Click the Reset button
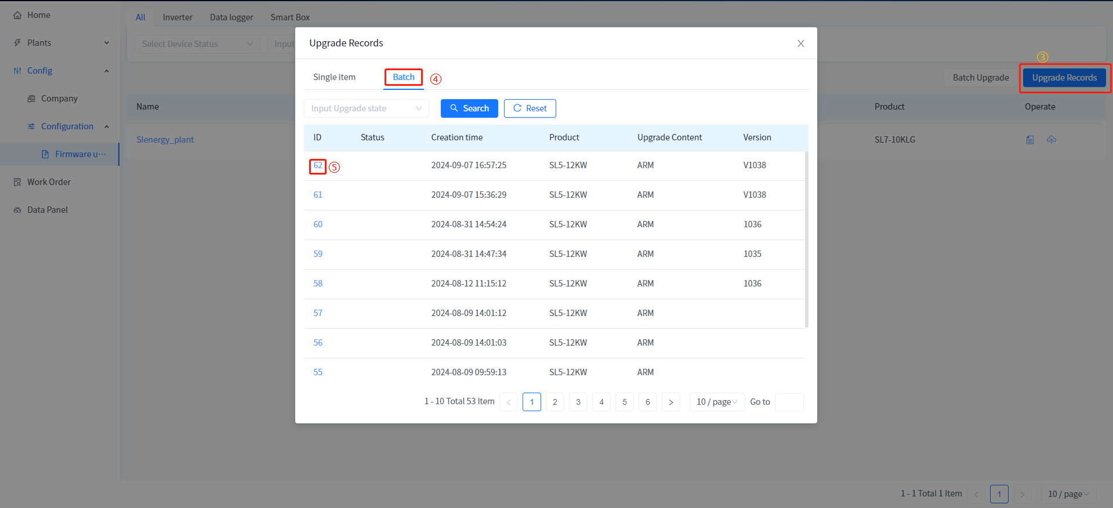Viewport: 1113px width, 508px height. click(x=530, y=108)
